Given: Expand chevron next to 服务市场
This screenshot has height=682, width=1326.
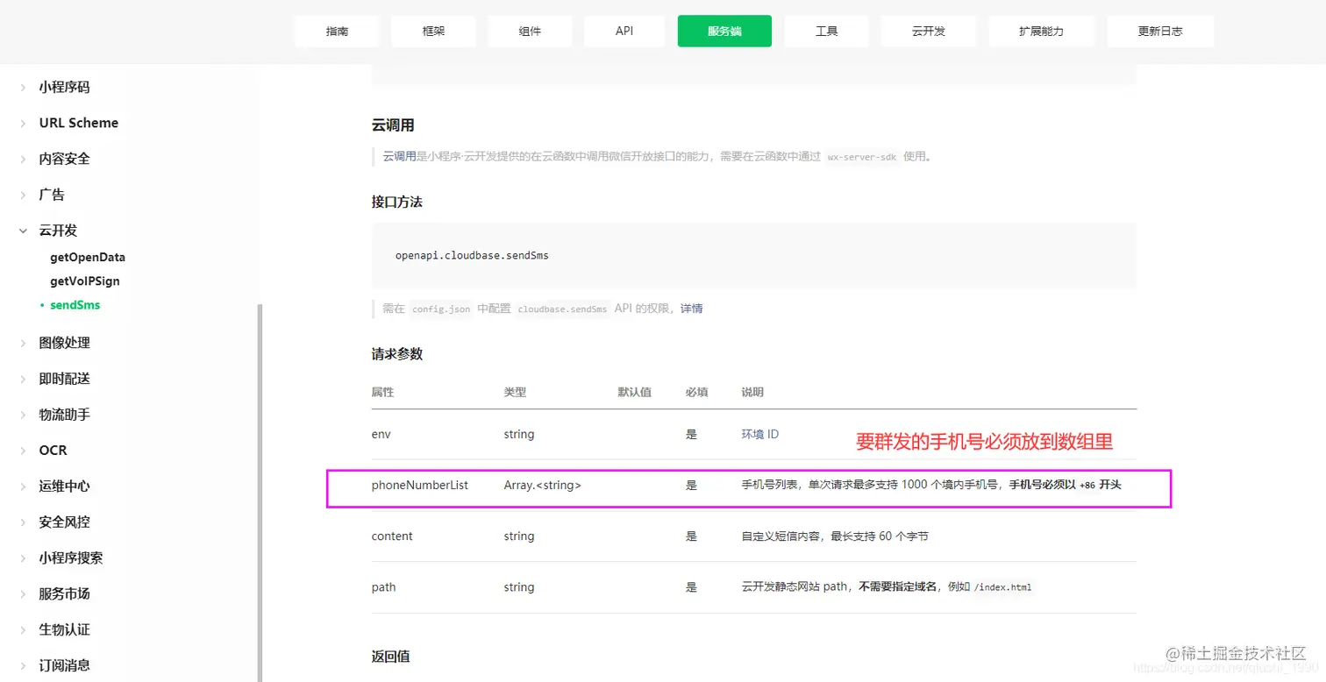Looking at the screenshot, I should click(x=23, y=594).
